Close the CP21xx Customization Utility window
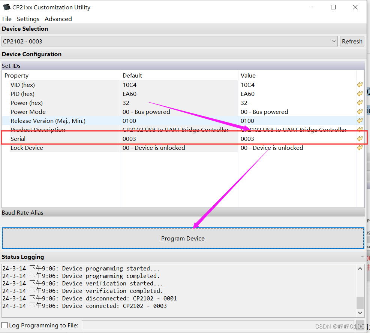Viewport: 370px width, 333px height. point(355,7)
